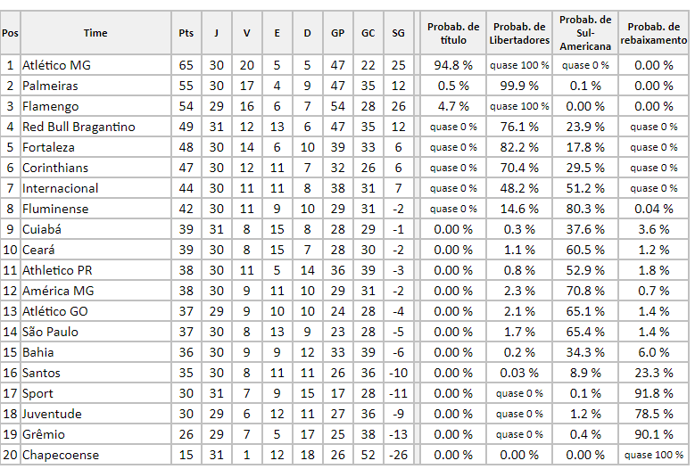The width and height of the screenshot is (695, 469).
Task: Select the Probab. de rebaixamento header
Action: [x=654, y=33]
